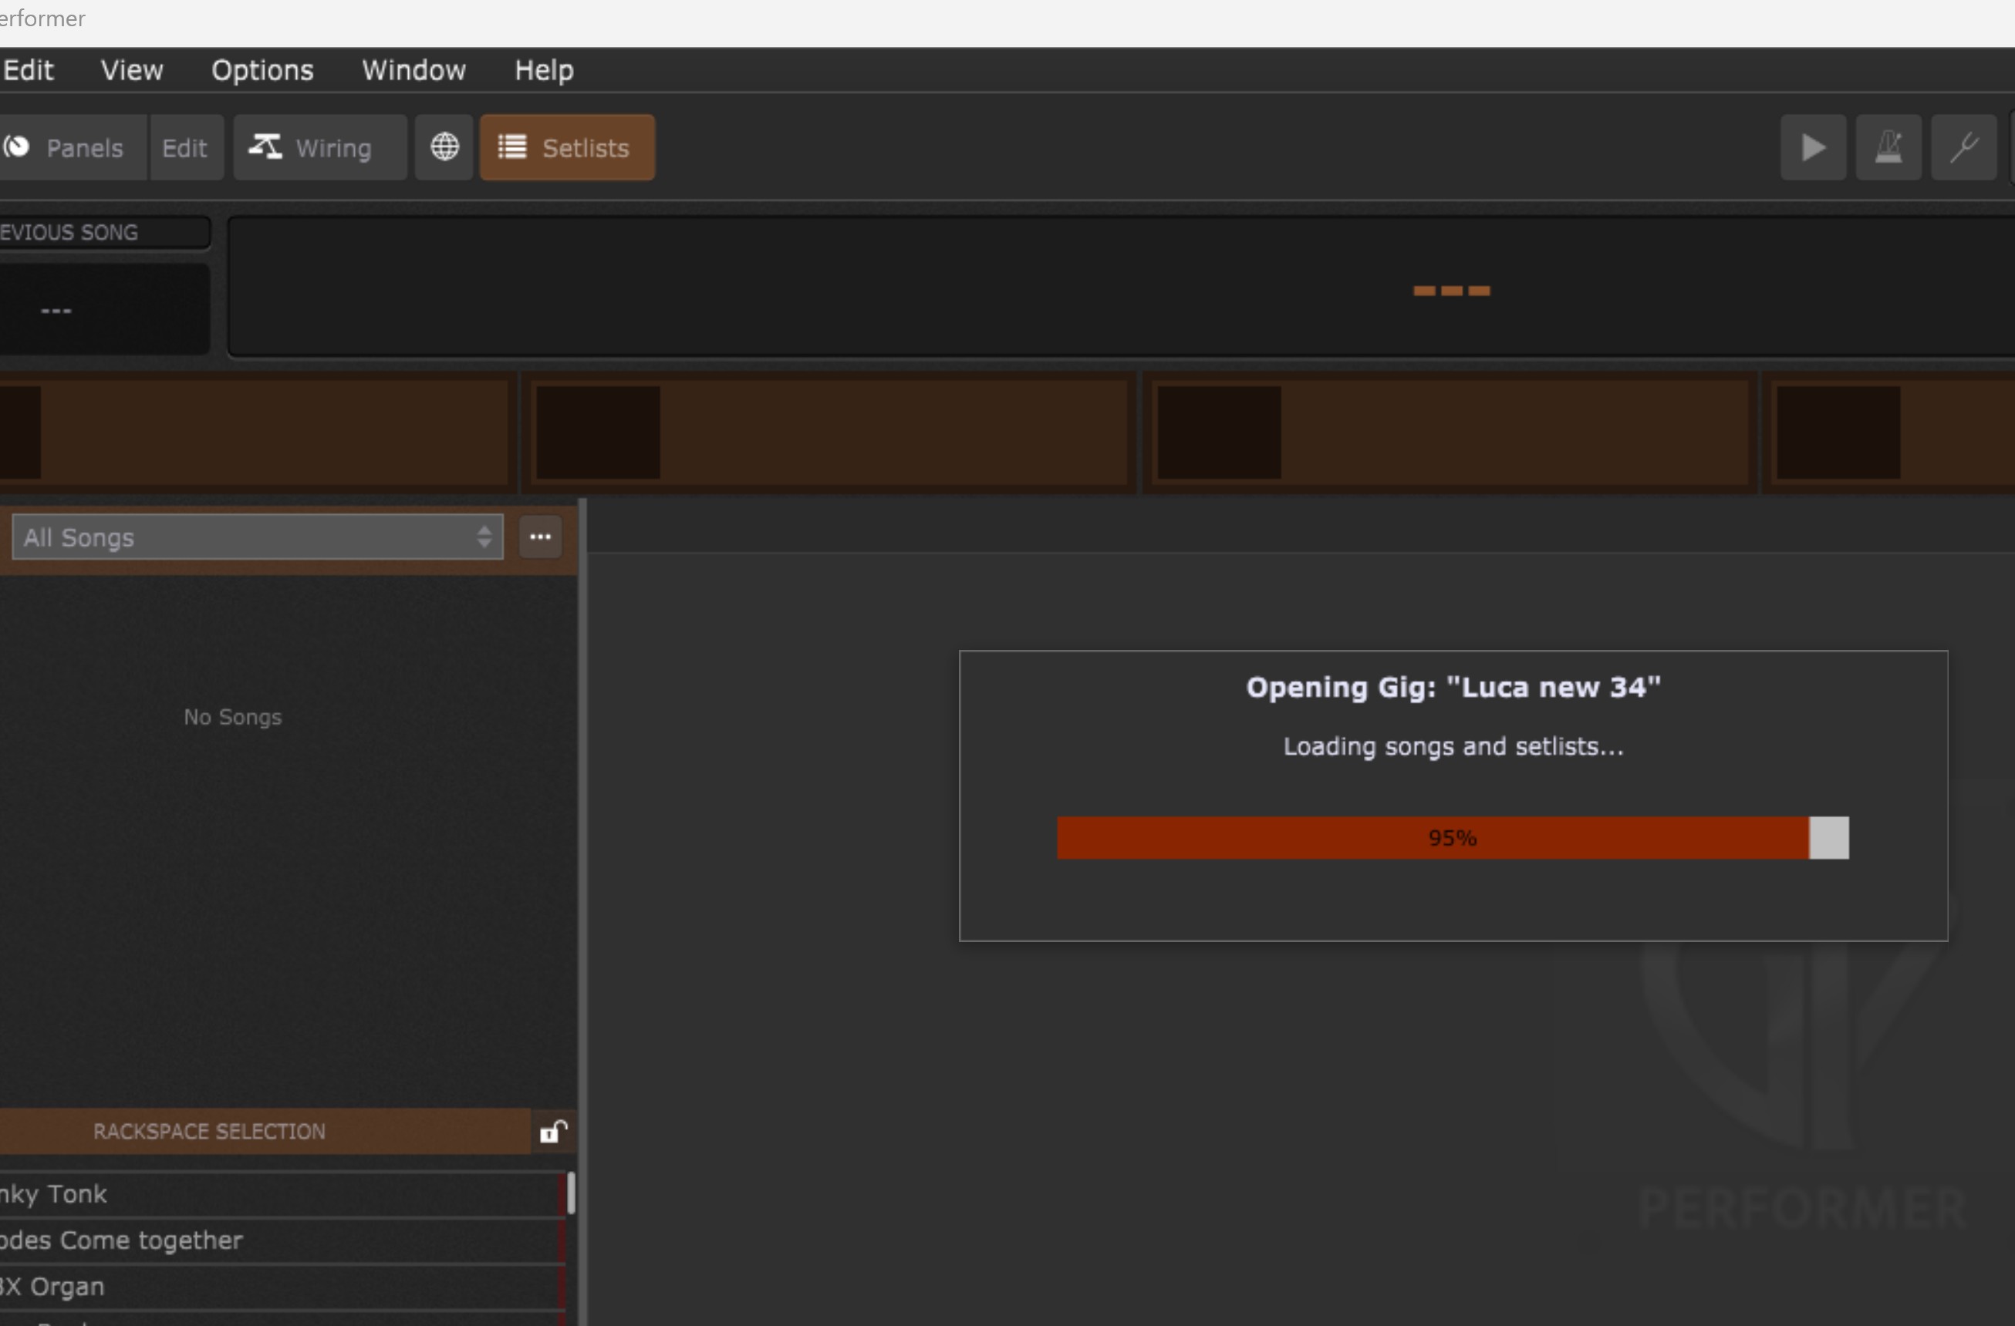The height and width of the screenshot is (1326, 2015).
Task: Open the View menu
Action: click(x=131, y=70)
